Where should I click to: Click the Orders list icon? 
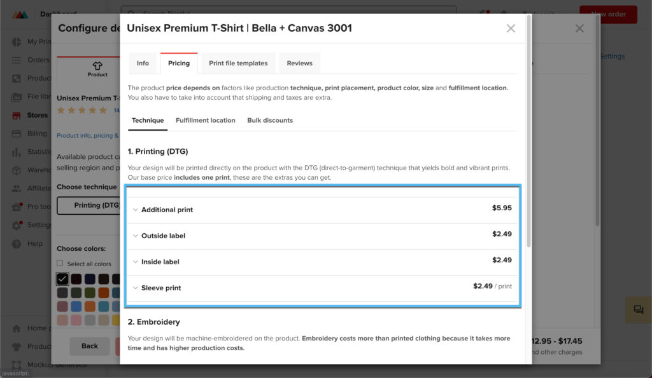click(x=17, y=60)
